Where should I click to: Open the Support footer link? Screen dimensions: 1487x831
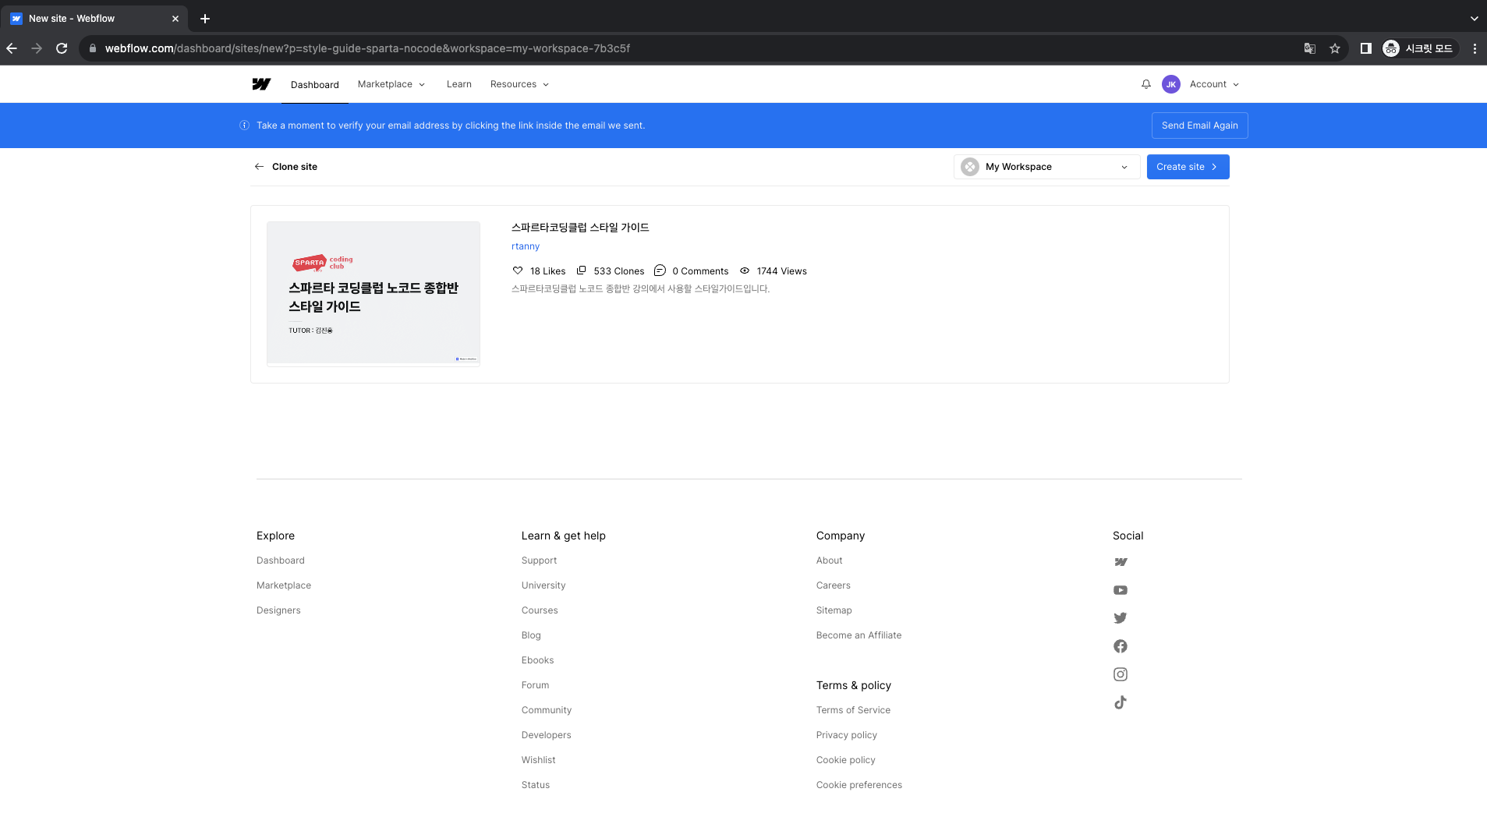tap(539, 560)
